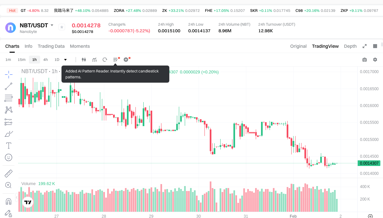Image resolution: width=383 pixels, height=218 pixels.
Task: Click the ZORA ticker in hot bar
Action: click(119, 11)
